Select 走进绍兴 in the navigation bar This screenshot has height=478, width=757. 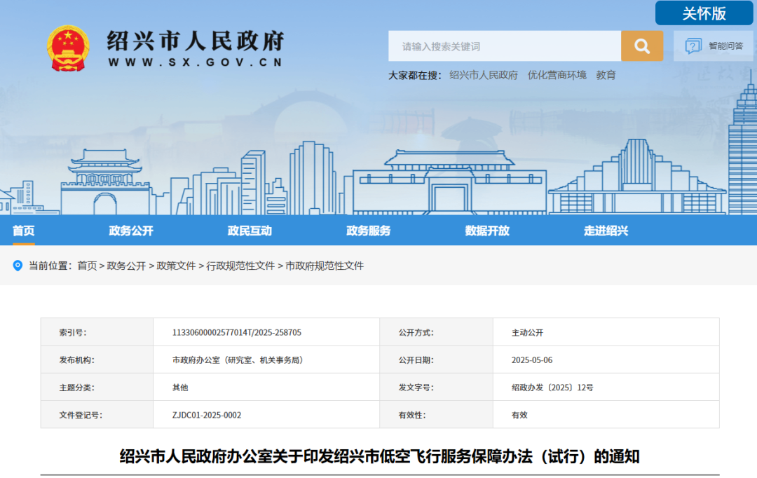click(x=606, y=231)
